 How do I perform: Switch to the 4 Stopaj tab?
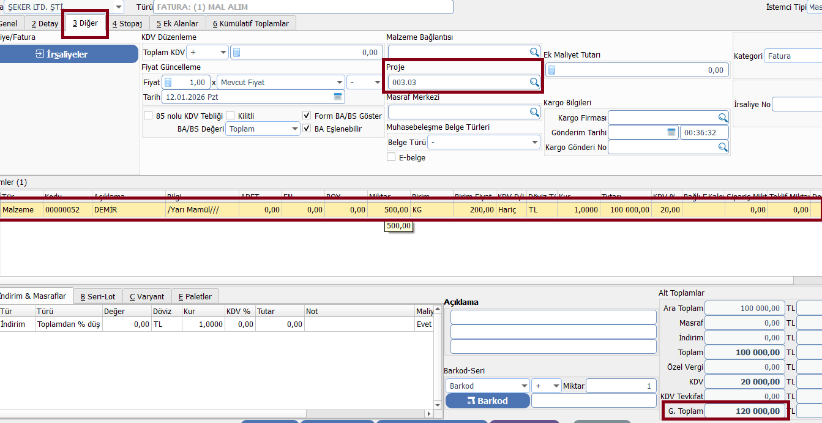click(127, 23)
